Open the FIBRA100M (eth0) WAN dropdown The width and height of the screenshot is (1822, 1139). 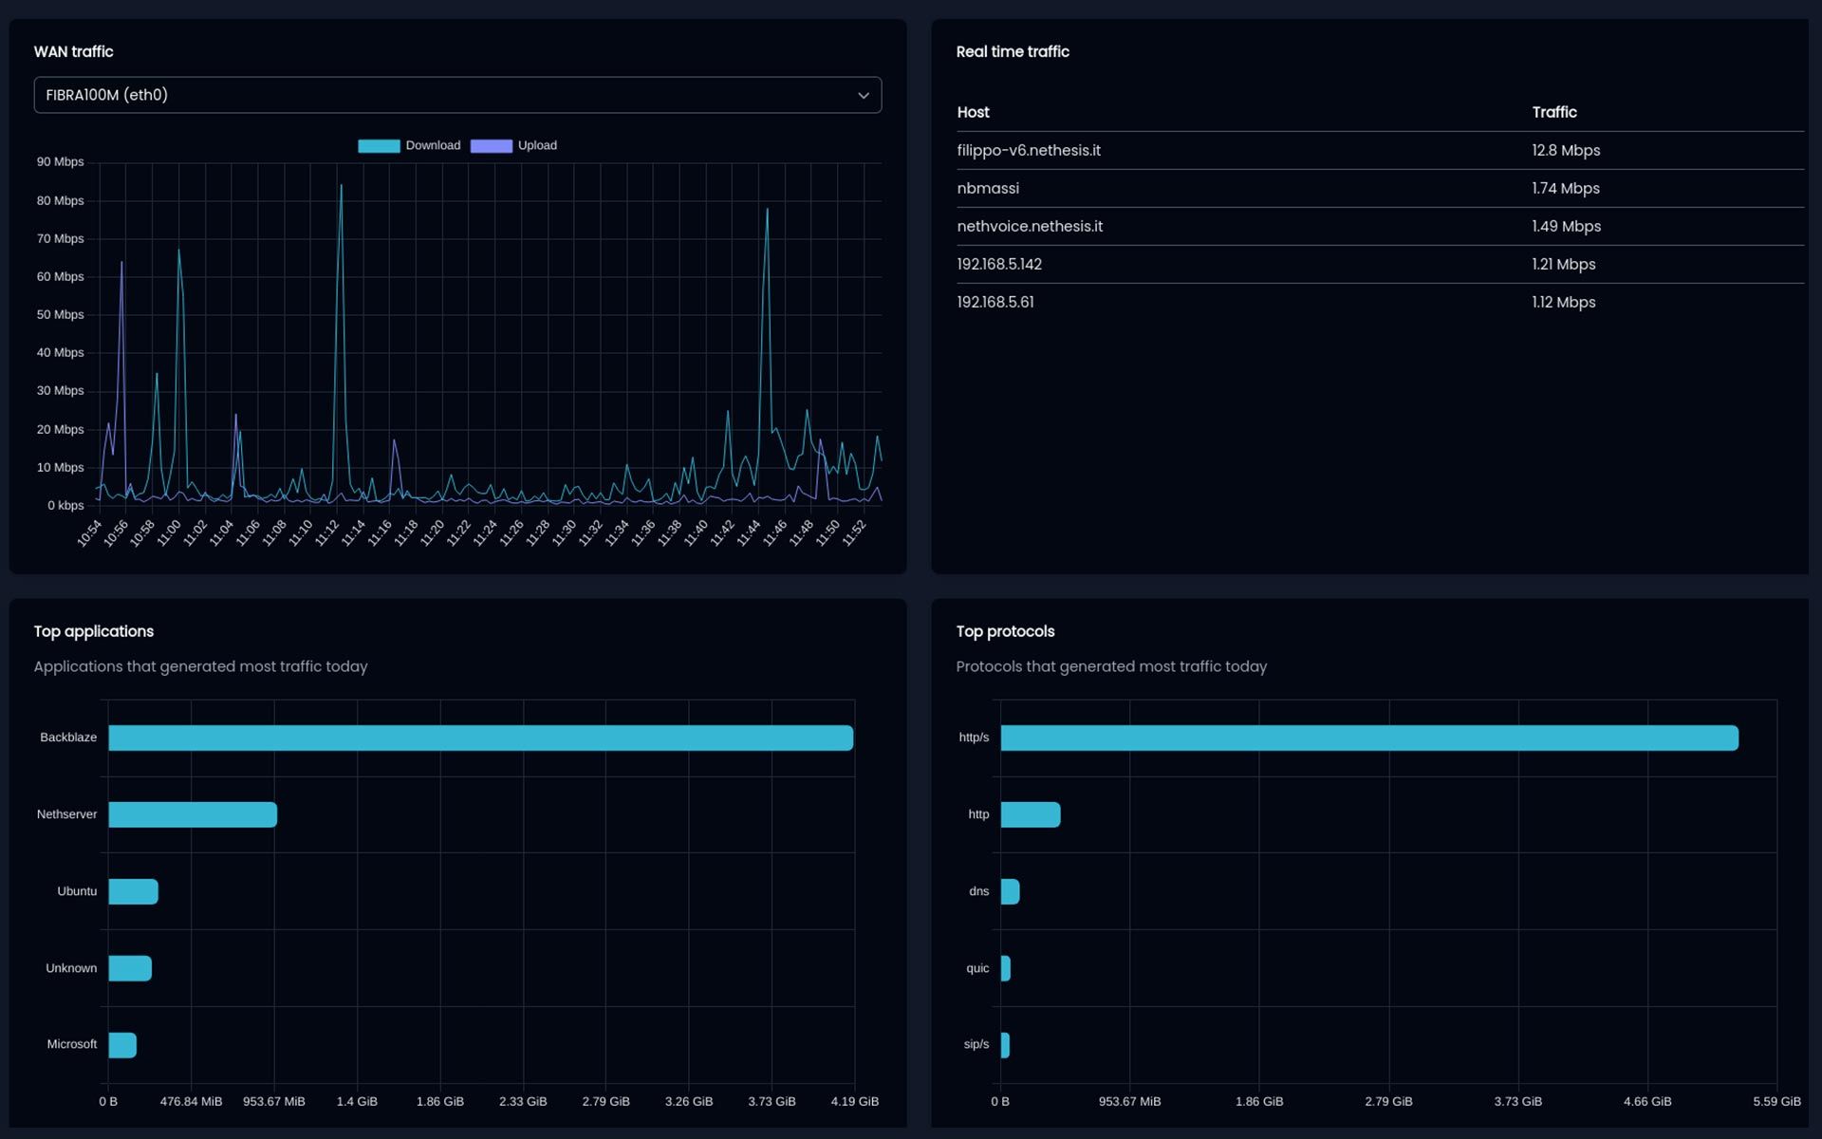click(455, 95)
